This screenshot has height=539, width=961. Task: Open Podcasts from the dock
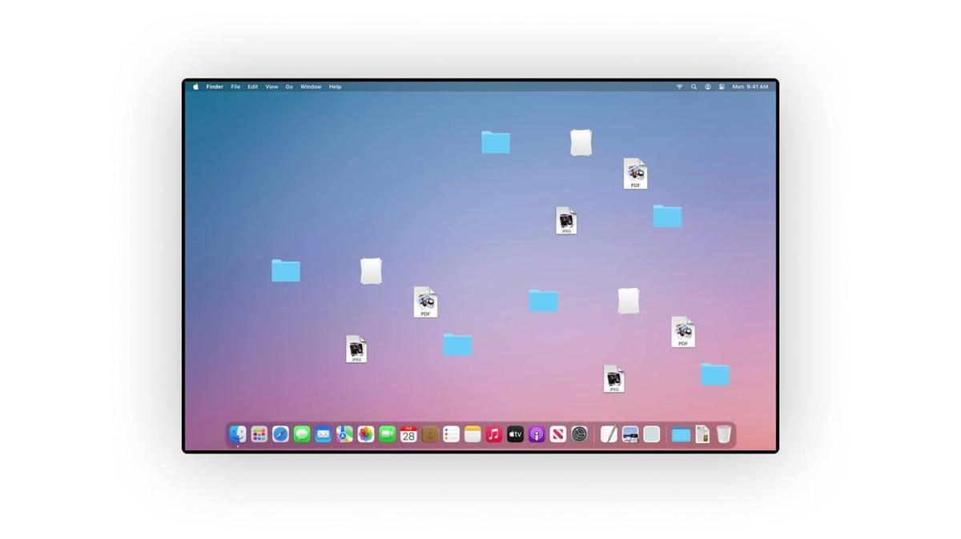click(537, 434)
